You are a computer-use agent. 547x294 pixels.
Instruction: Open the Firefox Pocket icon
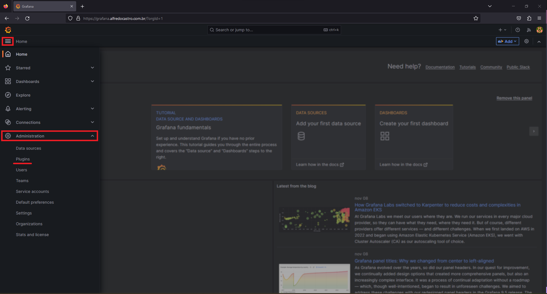(x=519, y=18)
